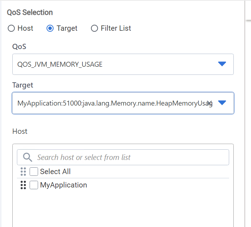
Task: Check the Select All checkbox
Action: [34, 172]
